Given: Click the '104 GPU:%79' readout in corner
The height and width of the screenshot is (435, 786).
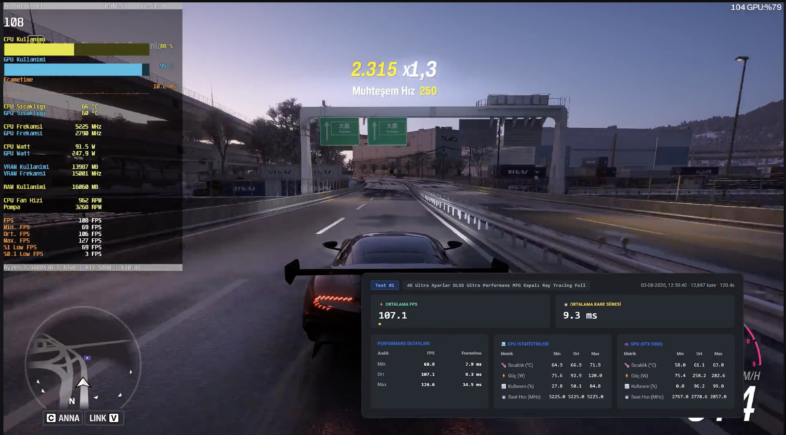Looking at the screenshot, I should (756, 7).
